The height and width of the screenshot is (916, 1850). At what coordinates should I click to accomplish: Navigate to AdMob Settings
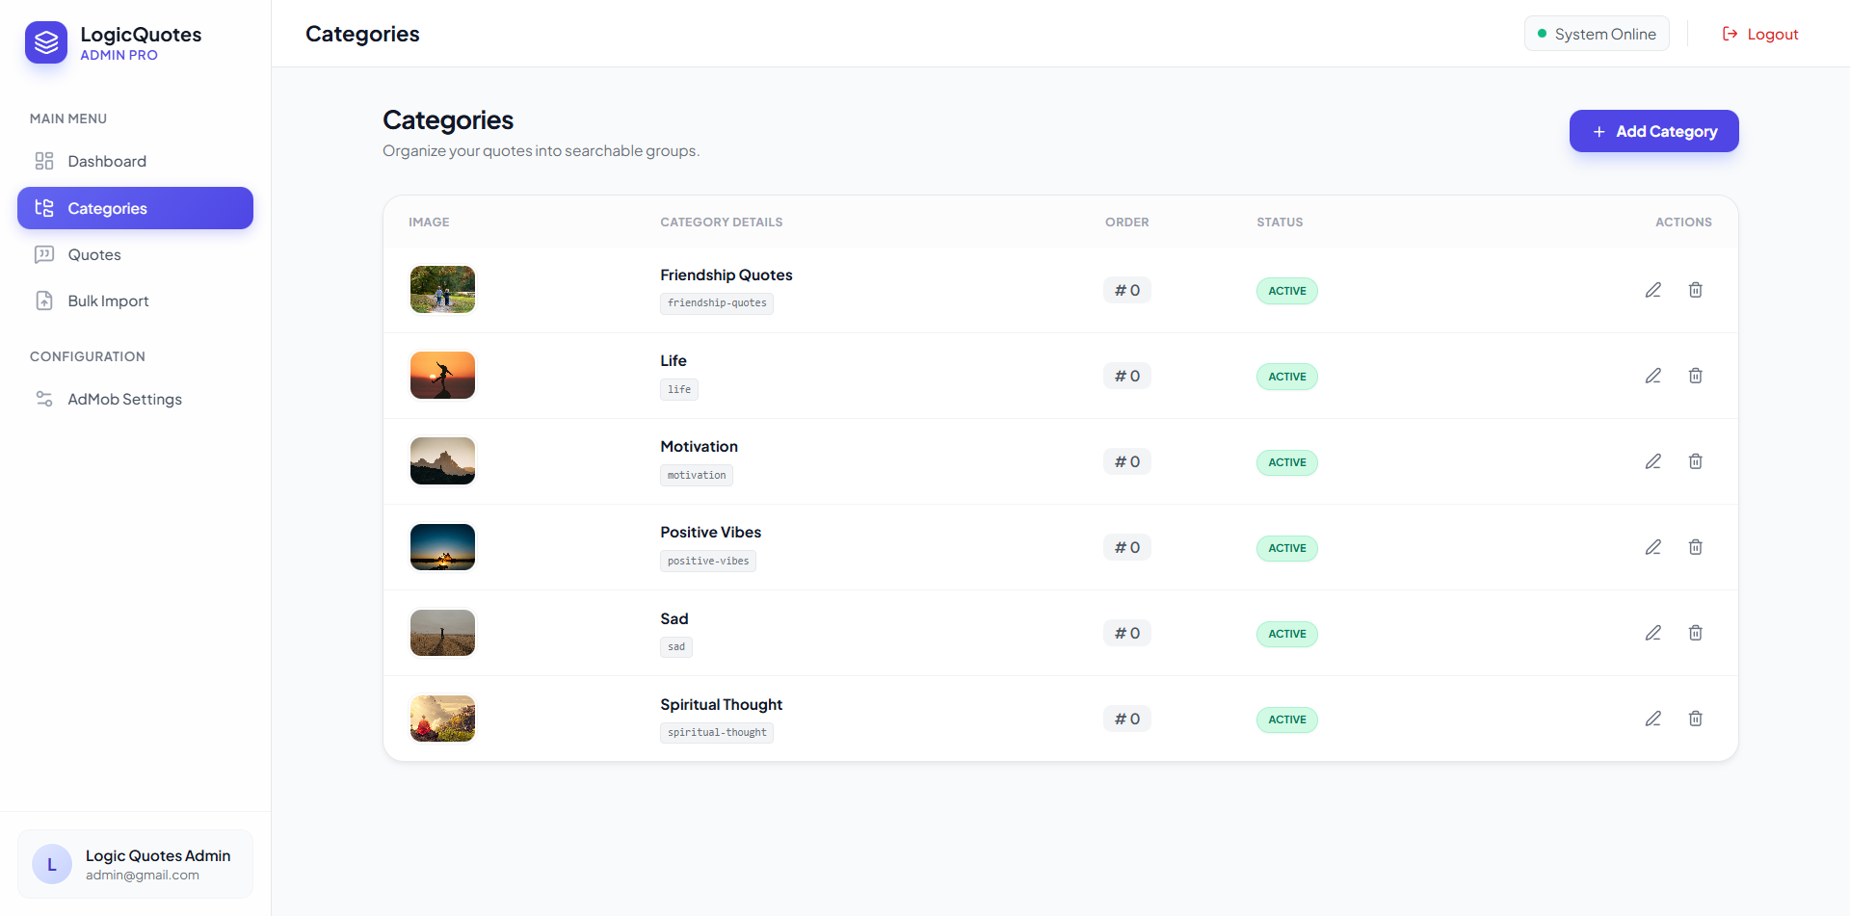[x=124, y=399]
